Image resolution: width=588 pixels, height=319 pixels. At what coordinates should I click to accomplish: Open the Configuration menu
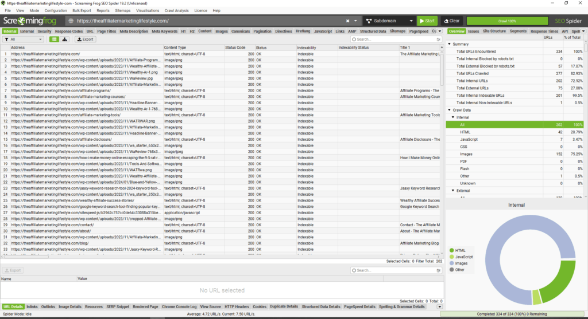tap(56, 10)
